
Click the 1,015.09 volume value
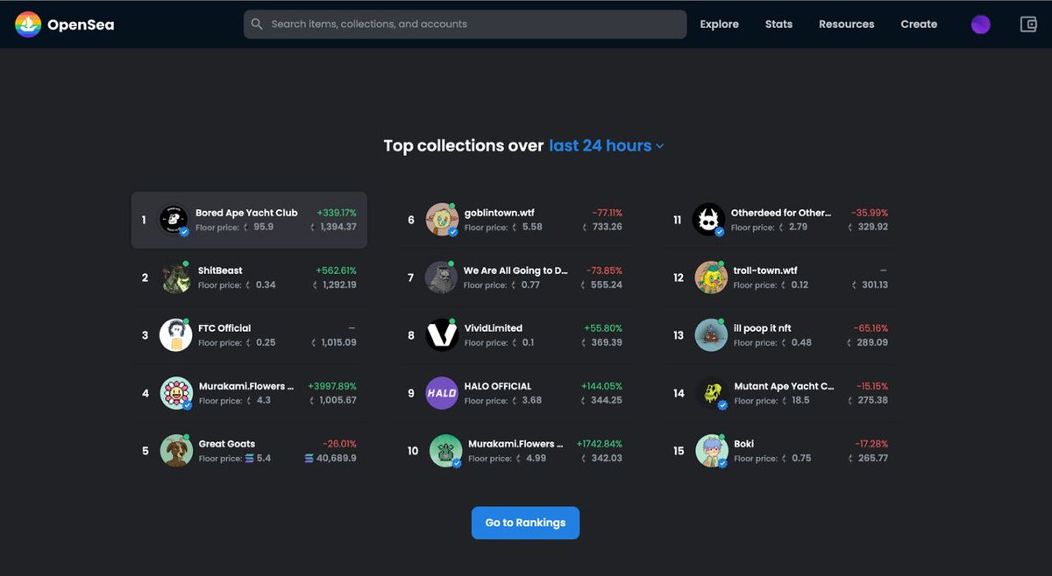(x=338, y=342)
